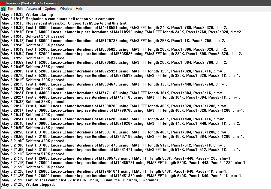Open the Window menu
271x189 pixels.
pyautogui.click(x=66, y=9)
